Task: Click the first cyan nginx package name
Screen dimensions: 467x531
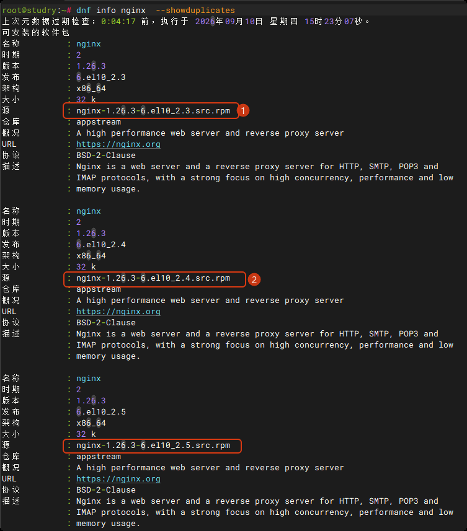Action: (x=89, y=44)
